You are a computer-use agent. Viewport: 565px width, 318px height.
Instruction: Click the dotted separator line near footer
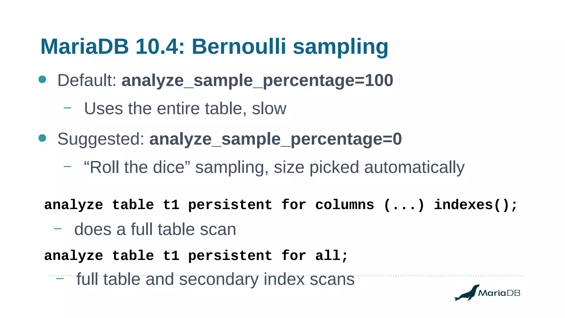point(286,275)
